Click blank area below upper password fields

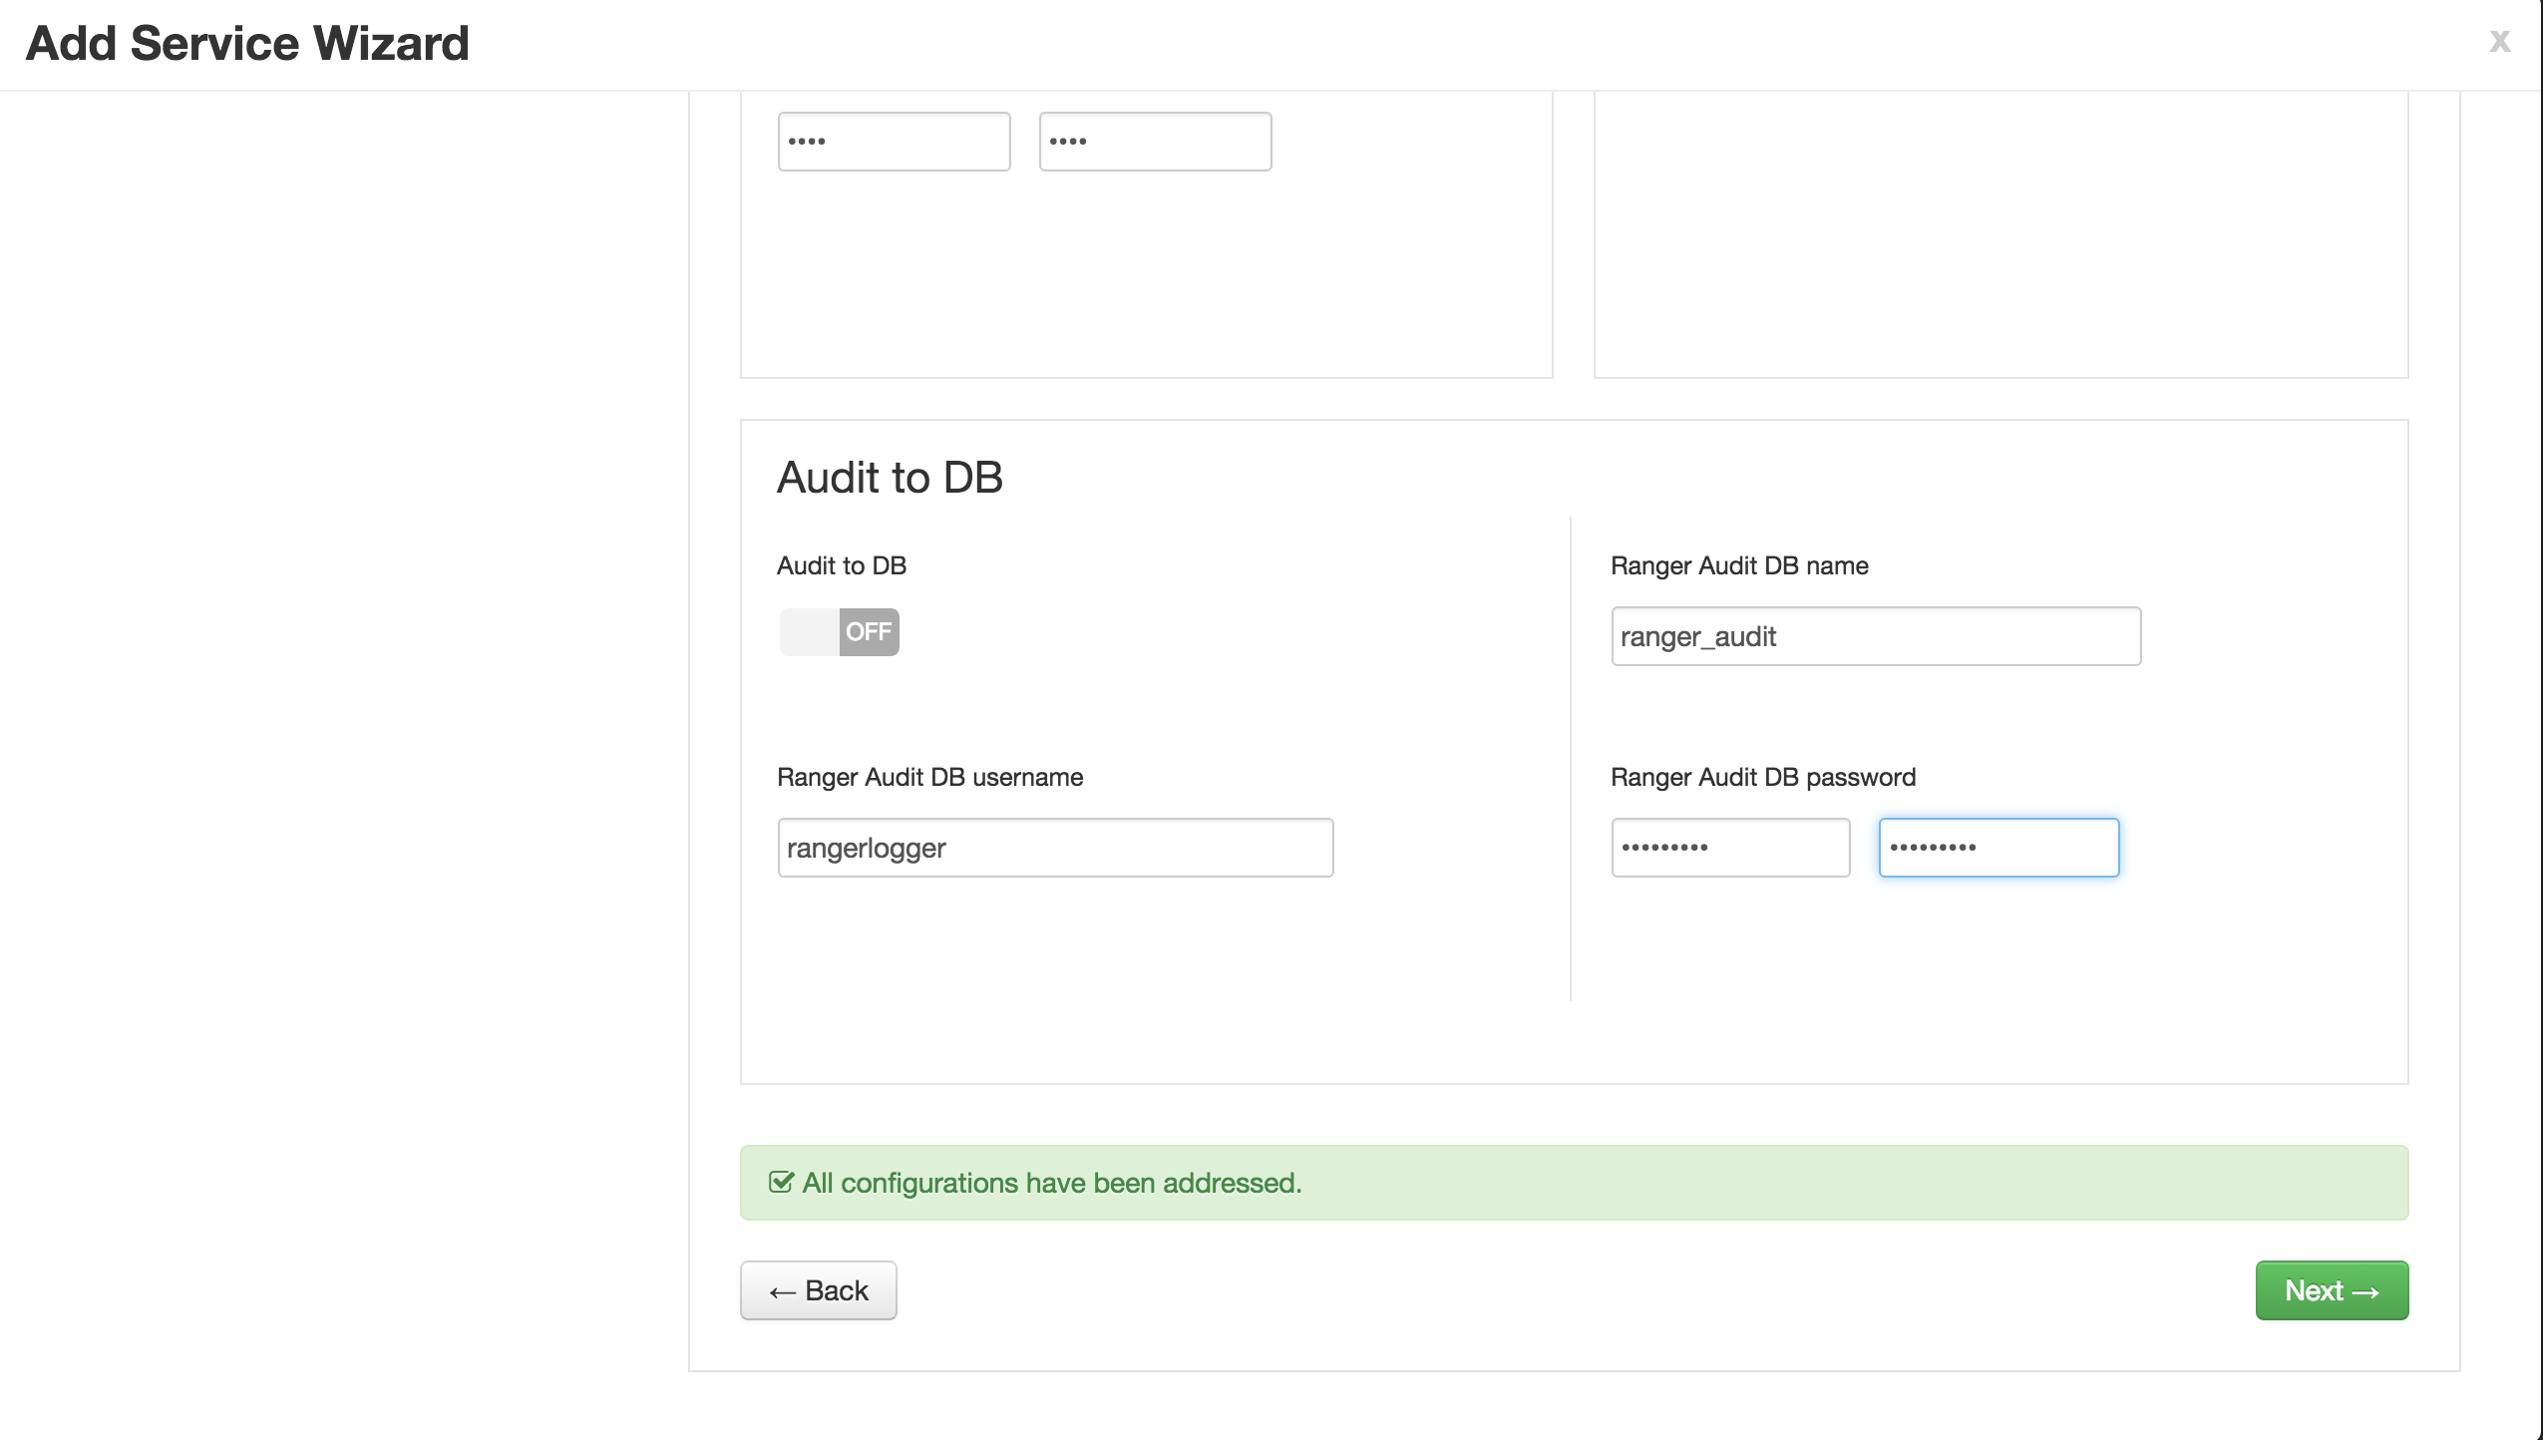point(1145,279)
